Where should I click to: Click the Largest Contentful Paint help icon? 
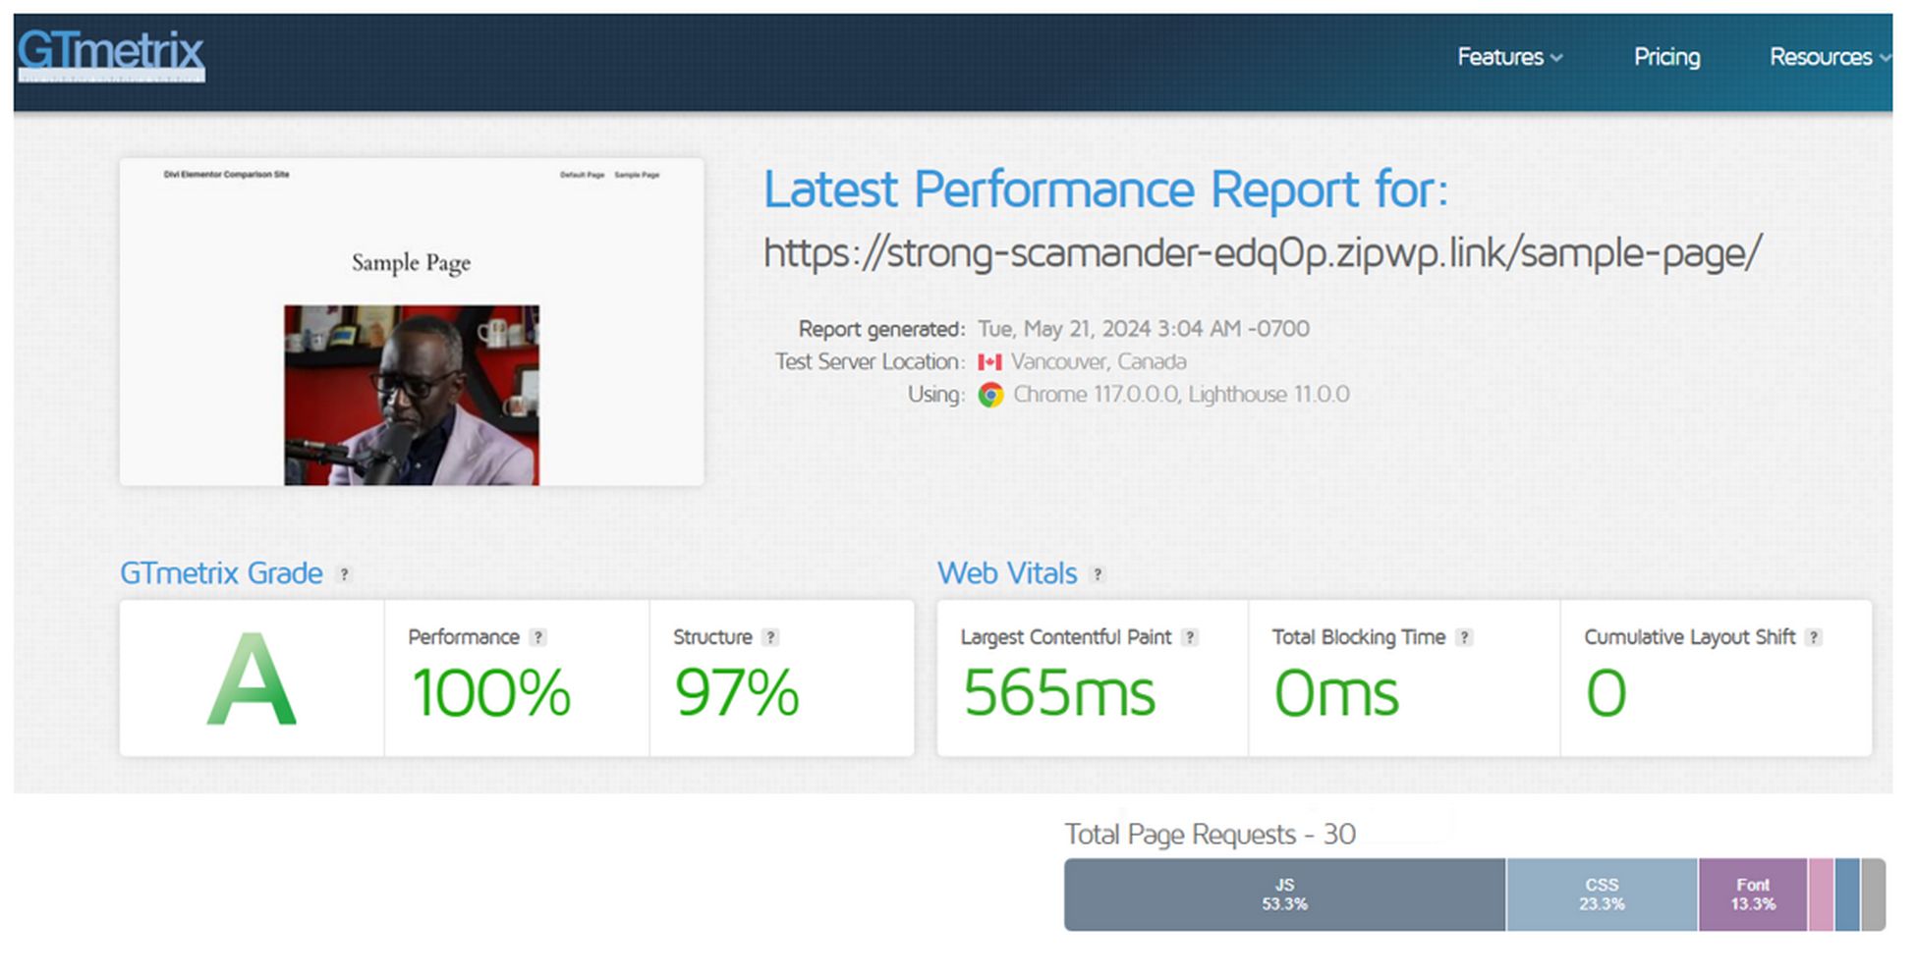click(1192, 636)
